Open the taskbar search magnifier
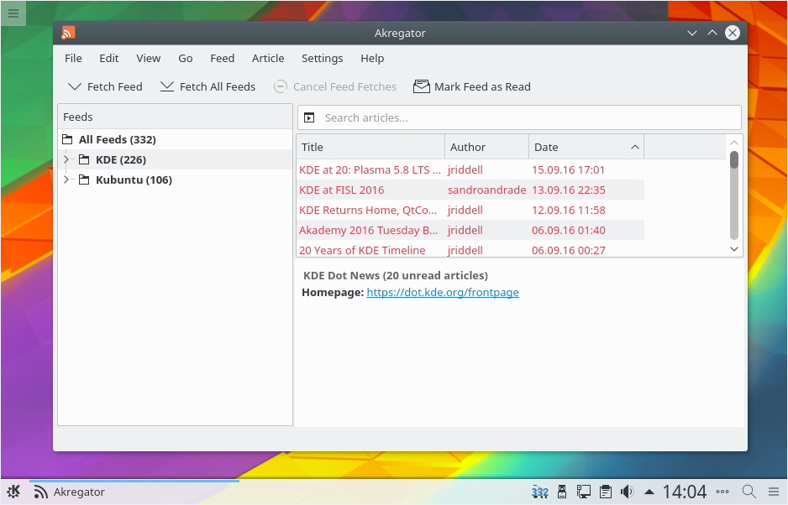 pyautogui.click(x=749, y=492)
